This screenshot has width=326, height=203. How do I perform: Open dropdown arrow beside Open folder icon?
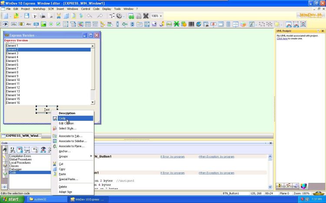click(x=21, y=16)
